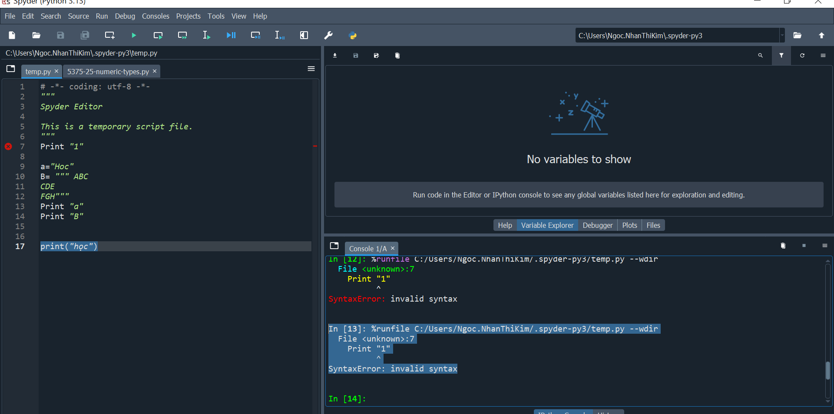Debug file with play-pause icon
Image resolution: width=834 pixels, height=414 pixels.
(x=231, y=35)
